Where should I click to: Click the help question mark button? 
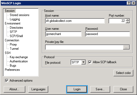(129, 3)
